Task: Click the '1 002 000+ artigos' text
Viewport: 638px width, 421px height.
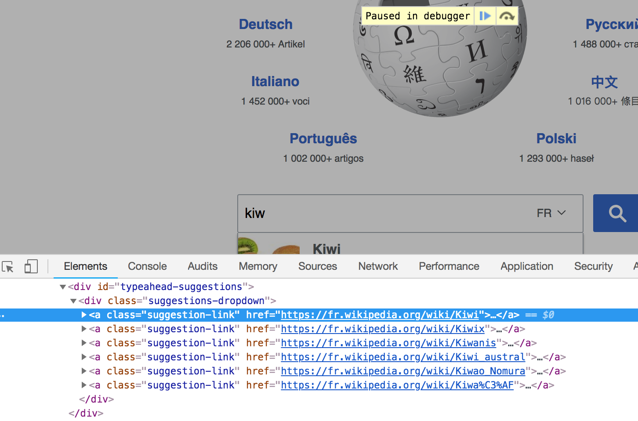Action: point(323,158)
